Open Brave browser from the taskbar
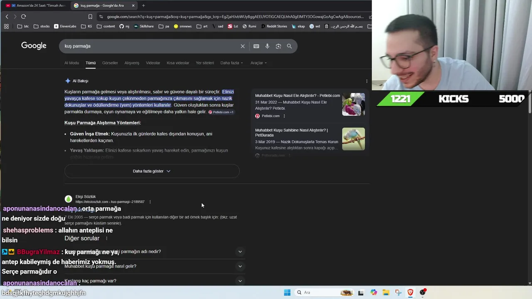The image size is (532, 299). point(410,292)
